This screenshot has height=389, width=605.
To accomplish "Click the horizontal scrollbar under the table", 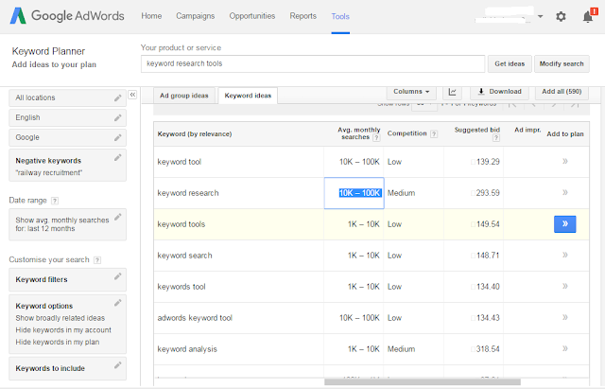I will (x=423, y=382).
